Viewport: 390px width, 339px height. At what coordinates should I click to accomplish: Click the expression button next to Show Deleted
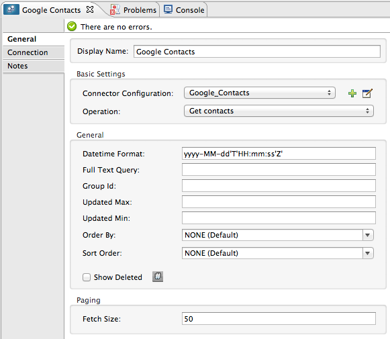point(158,277)
